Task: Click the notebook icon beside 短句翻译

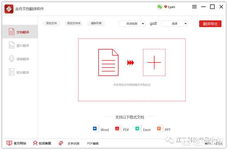Action: (x=11, y=72)
